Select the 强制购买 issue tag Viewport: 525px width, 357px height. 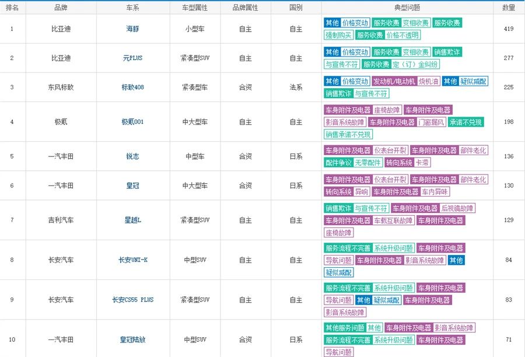click(338, 35)
